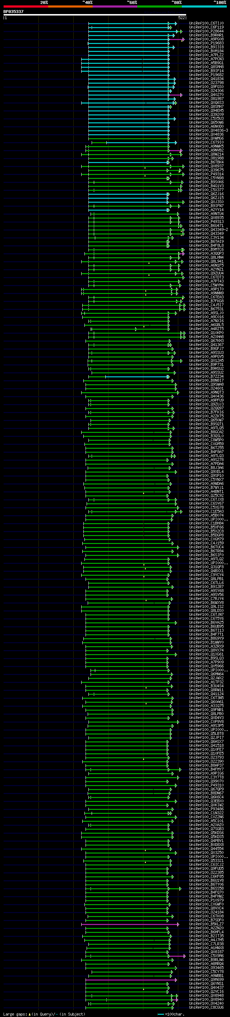Select UniRef100_C6TDT3 label
The width and height of the screenshot is (230, 1017).
[x=206, y=277]
